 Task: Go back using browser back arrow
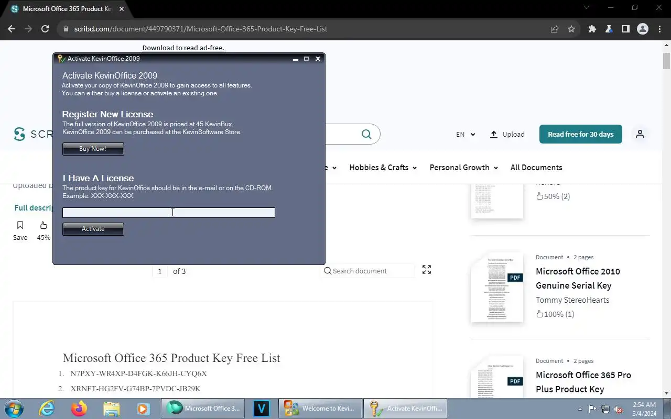click(12, 29)
